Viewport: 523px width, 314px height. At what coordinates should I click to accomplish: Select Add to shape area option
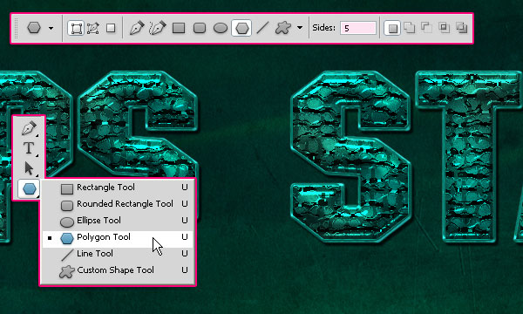(x=410, y=28)
